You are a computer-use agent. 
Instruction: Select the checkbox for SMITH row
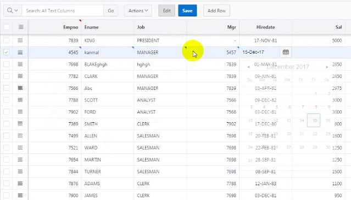tap(6, 124)
